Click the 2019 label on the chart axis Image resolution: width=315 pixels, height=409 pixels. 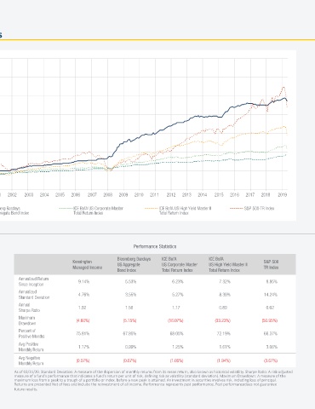pyautogui.click(x=283, y=195)
